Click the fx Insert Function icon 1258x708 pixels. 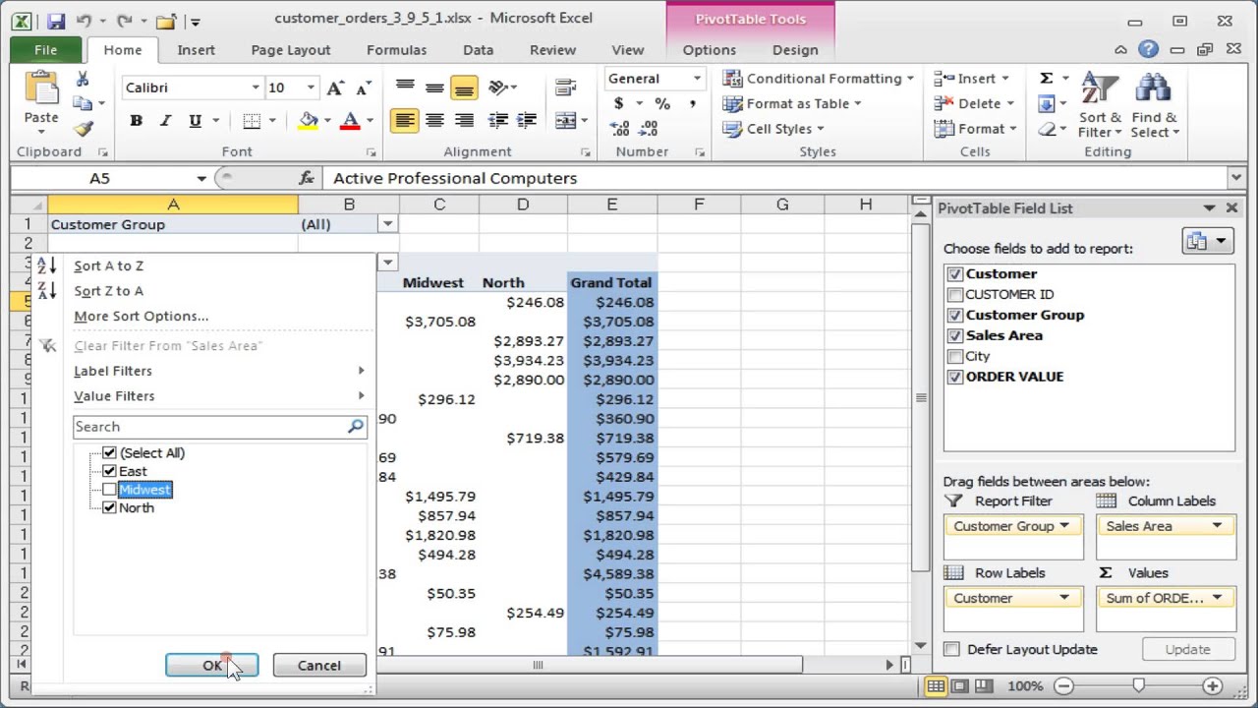click(x=307, y=178)
